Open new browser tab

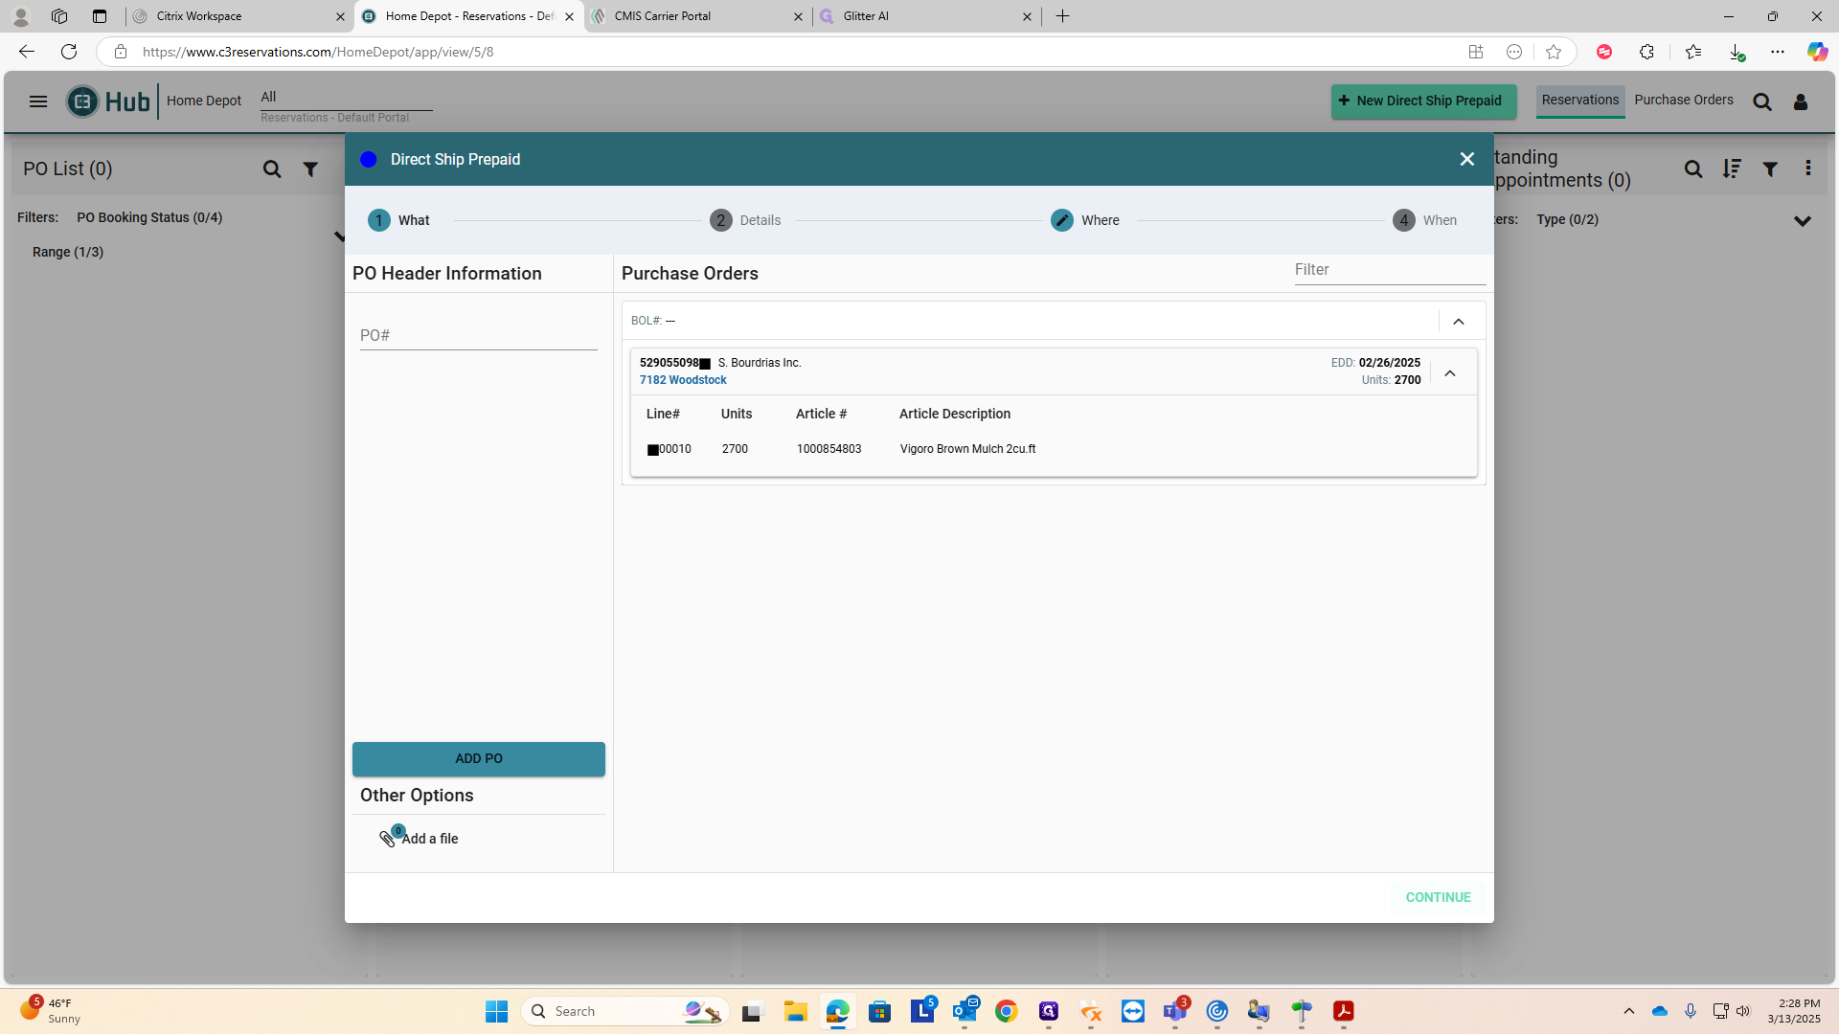pos(1062,16)
